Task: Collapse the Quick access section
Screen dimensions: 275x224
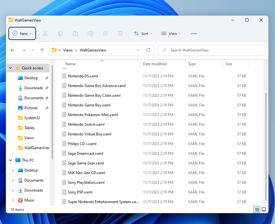Action: point(11,68)
